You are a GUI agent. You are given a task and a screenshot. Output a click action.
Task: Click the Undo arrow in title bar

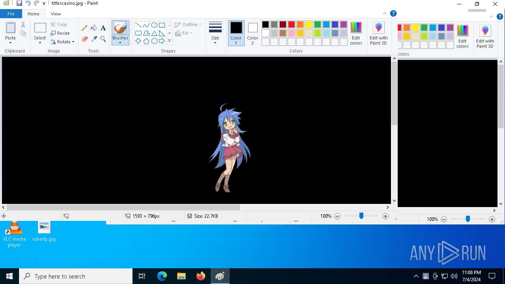tap(28, 3)
